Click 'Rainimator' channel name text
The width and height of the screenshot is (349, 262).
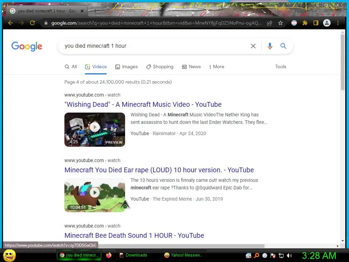(x=164, y=133)
